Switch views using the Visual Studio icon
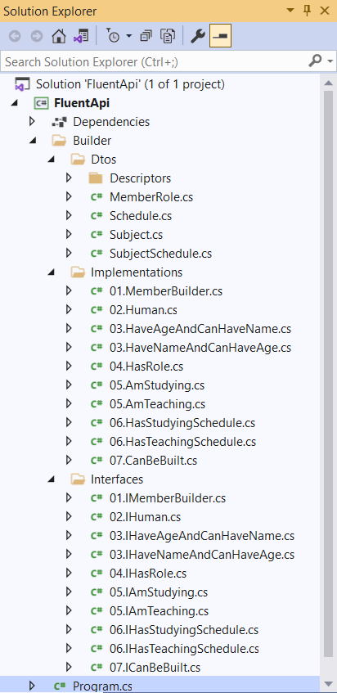 pos(81,36)
